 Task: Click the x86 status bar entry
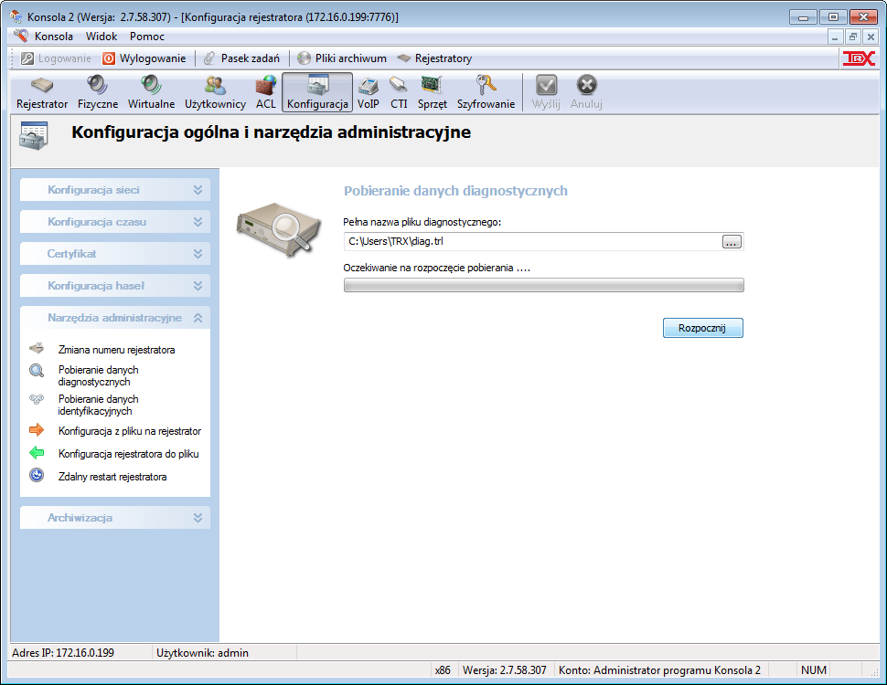[x=443, y=670]
